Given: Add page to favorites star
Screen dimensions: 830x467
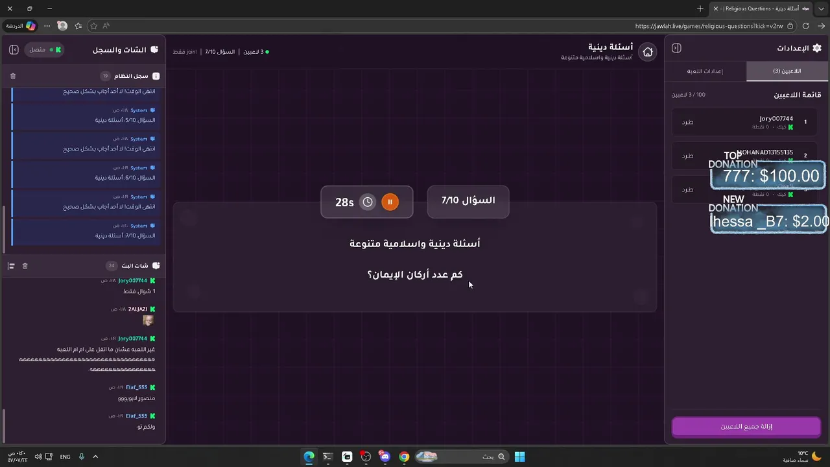Looking at the screenshot, I should pos(93,26).
